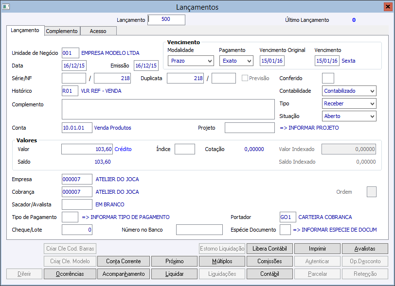Open Conta Corrente
Viewport: 395px width, 286px height.
[x=123, y=261]
